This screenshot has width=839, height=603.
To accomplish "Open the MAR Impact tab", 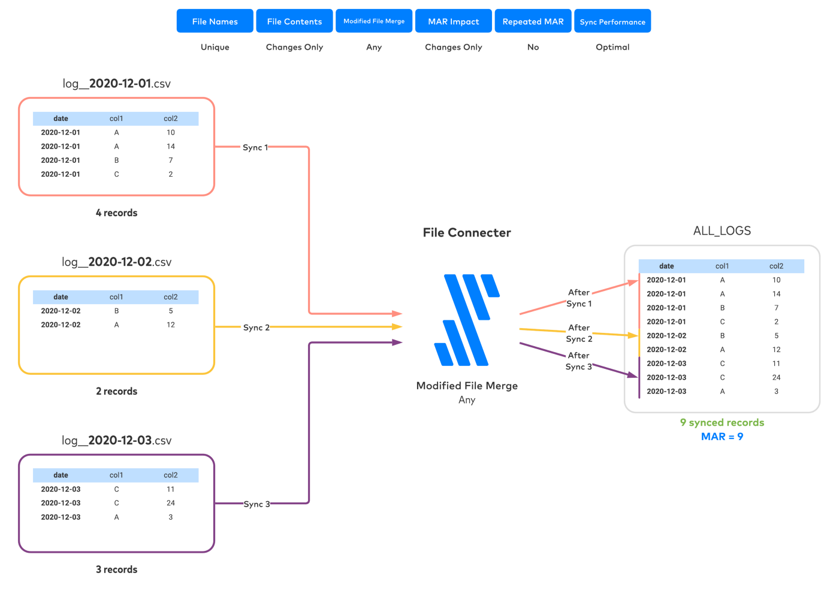I will pyautogui.click(x=453, y=21).
